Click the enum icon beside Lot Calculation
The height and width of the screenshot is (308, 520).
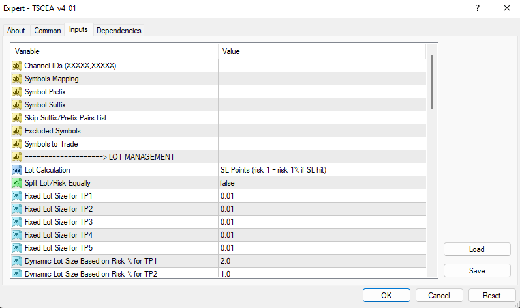(17, 170)
